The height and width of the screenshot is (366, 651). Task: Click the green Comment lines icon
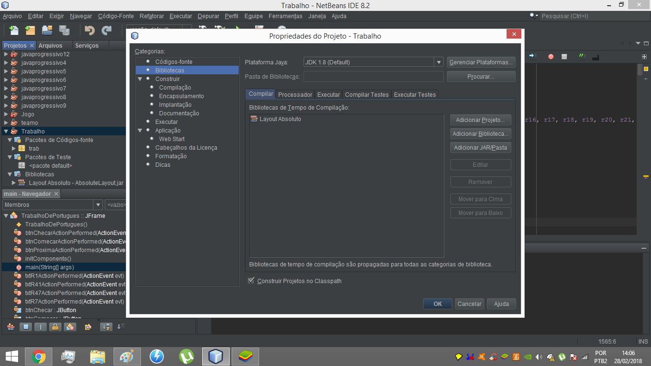point(582,56)
